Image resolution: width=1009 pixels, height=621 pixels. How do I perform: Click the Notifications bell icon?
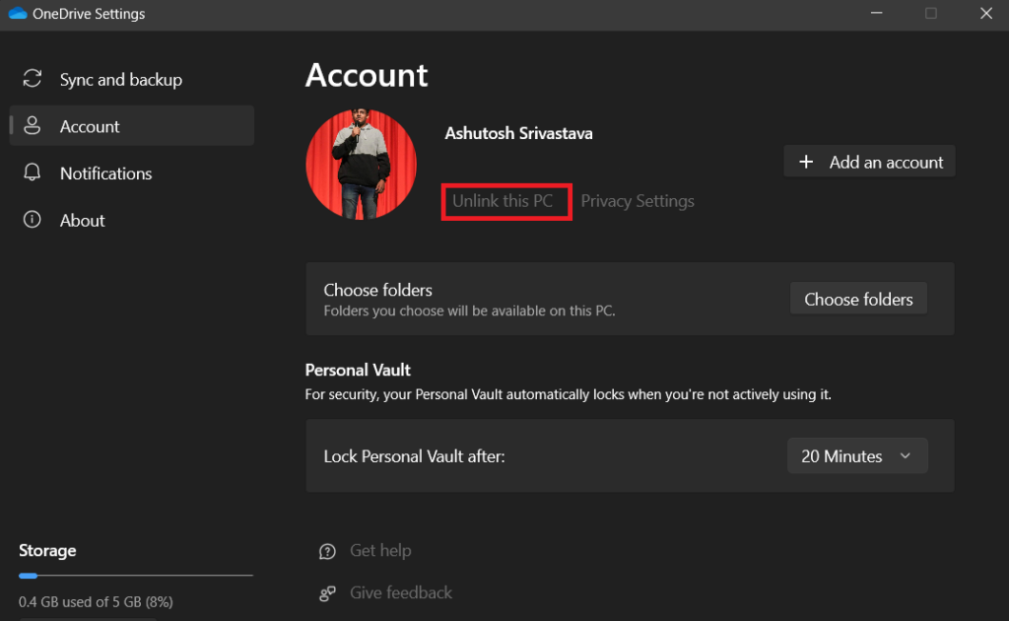[x=33, y=172]
